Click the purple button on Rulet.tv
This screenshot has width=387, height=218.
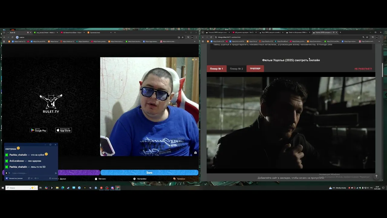pos(79,173)
